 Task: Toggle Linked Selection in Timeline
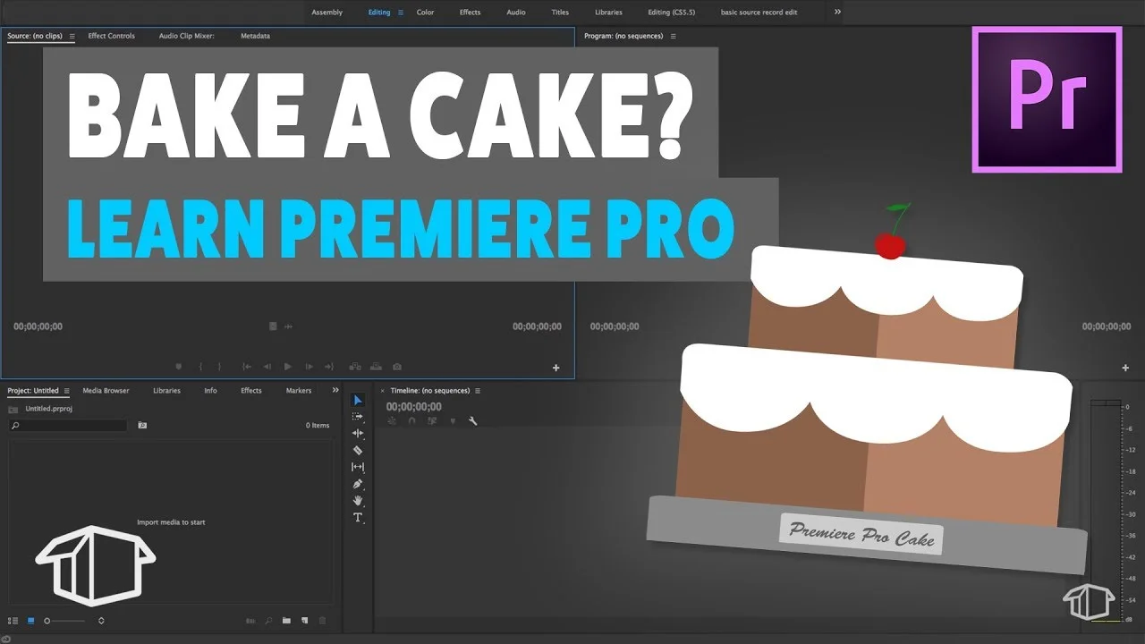coord(431,420)
